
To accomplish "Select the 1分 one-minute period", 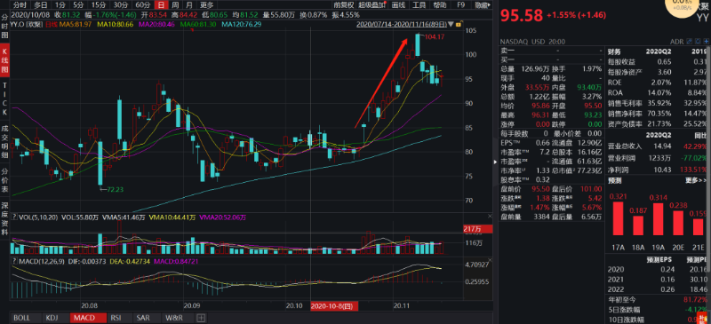I will click(x=60, y=5).
